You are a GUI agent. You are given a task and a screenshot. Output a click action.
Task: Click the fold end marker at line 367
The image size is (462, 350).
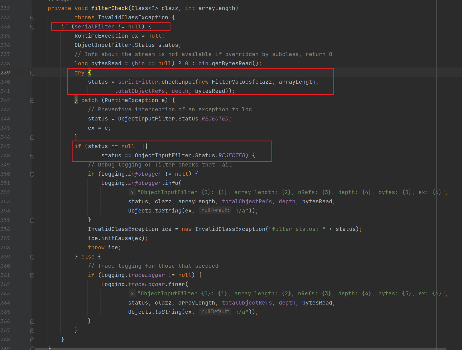pos(32,330)
